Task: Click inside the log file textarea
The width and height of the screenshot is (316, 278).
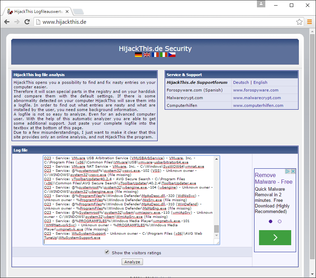Action: [x=129, y=200]
